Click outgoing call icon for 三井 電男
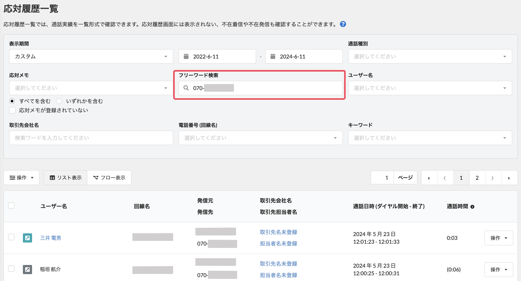This screenshot has height=281, width=521. coord(27,238)
